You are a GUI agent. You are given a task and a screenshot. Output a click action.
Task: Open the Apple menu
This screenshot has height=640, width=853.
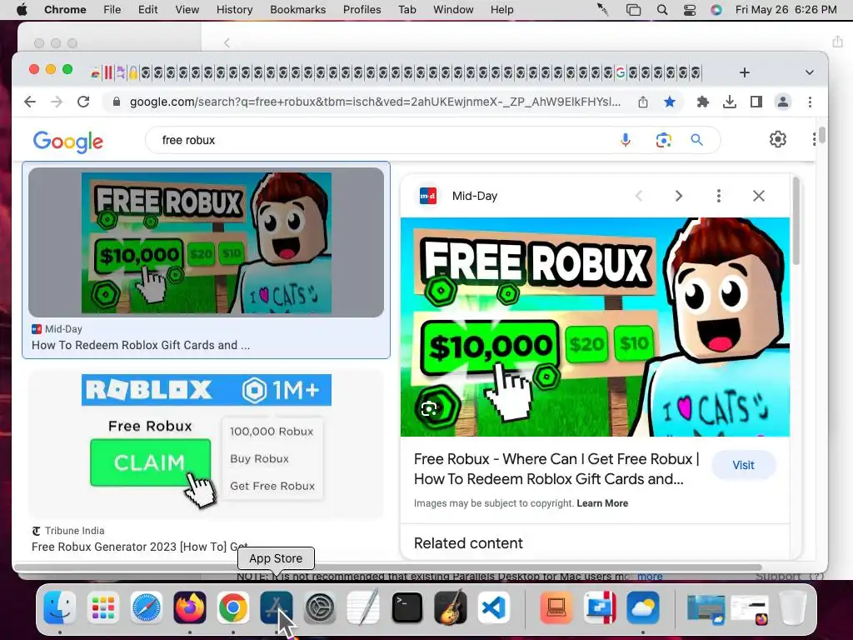[x=22, y=10]
